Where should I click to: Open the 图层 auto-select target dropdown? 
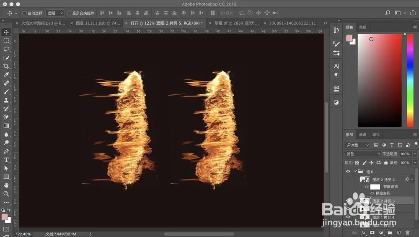55,13
